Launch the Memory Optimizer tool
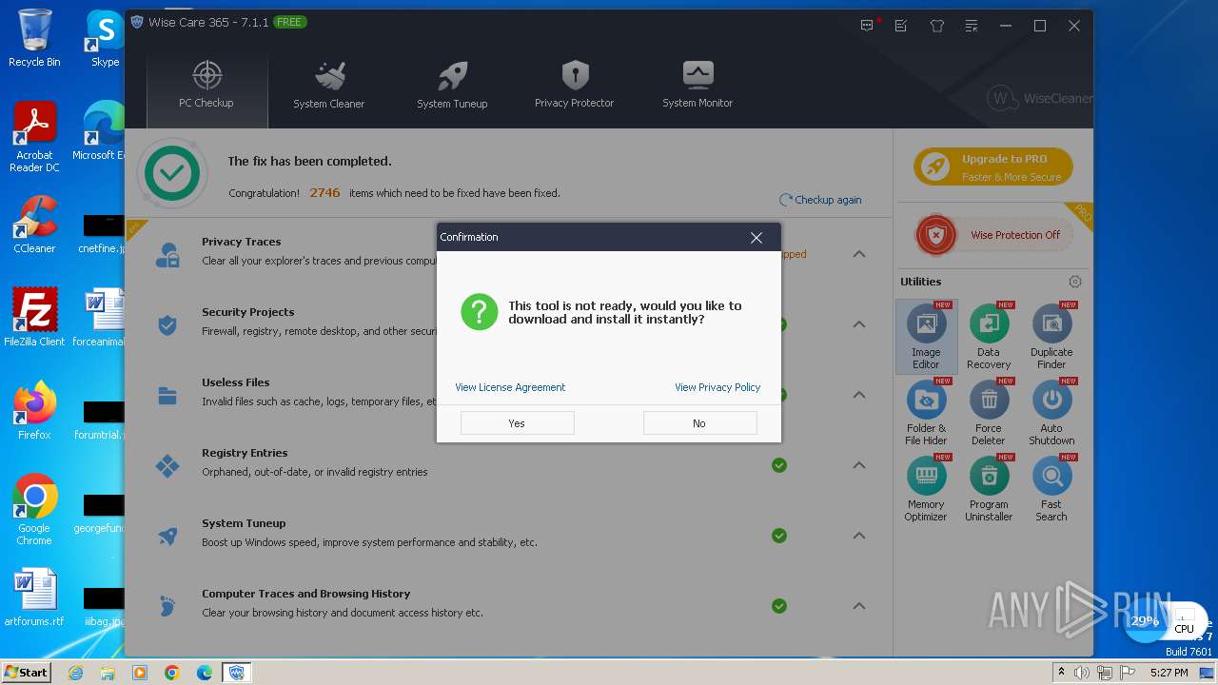 coord(926,489)
